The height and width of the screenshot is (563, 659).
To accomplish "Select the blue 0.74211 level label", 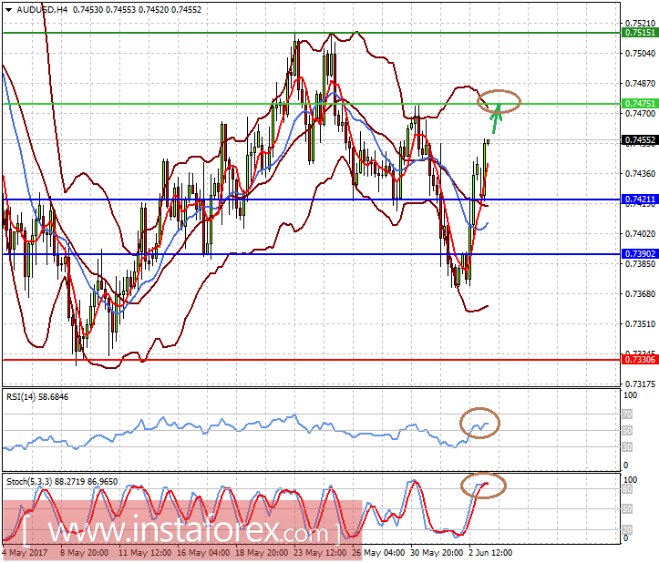I will tap(640, 200).
